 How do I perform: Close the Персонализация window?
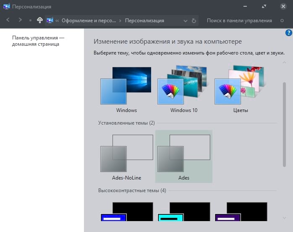click(x=283, y=6)
